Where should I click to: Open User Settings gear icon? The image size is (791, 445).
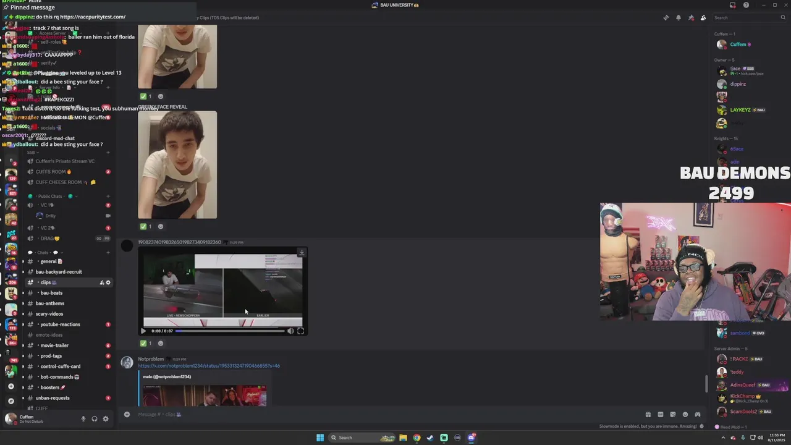click(x=106, y=418)
